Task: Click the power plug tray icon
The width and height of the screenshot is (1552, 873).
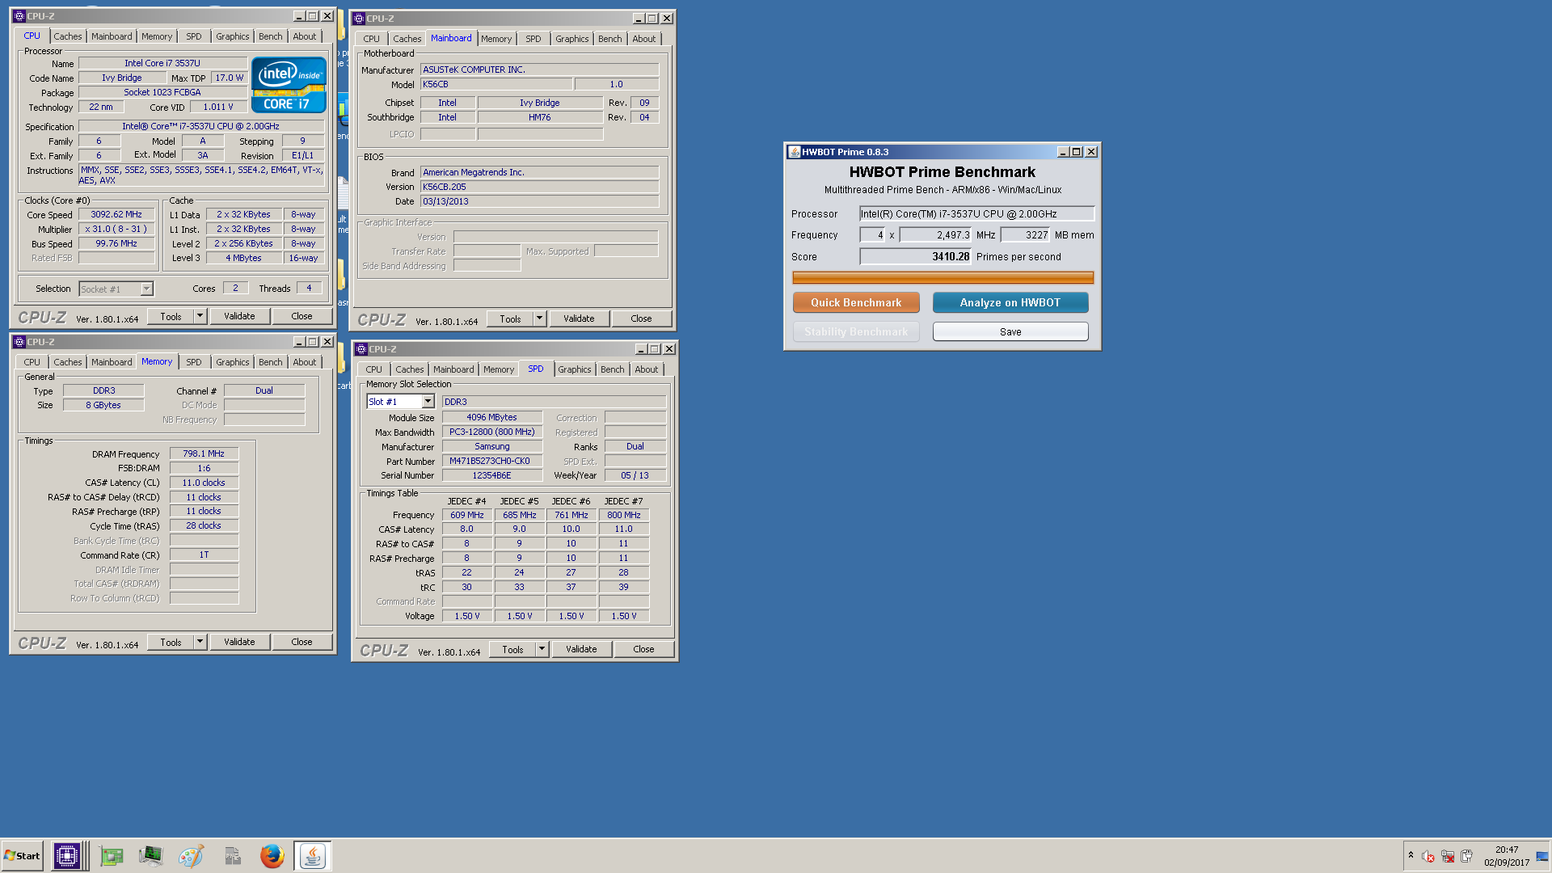Action: [x=1466, y=856]
